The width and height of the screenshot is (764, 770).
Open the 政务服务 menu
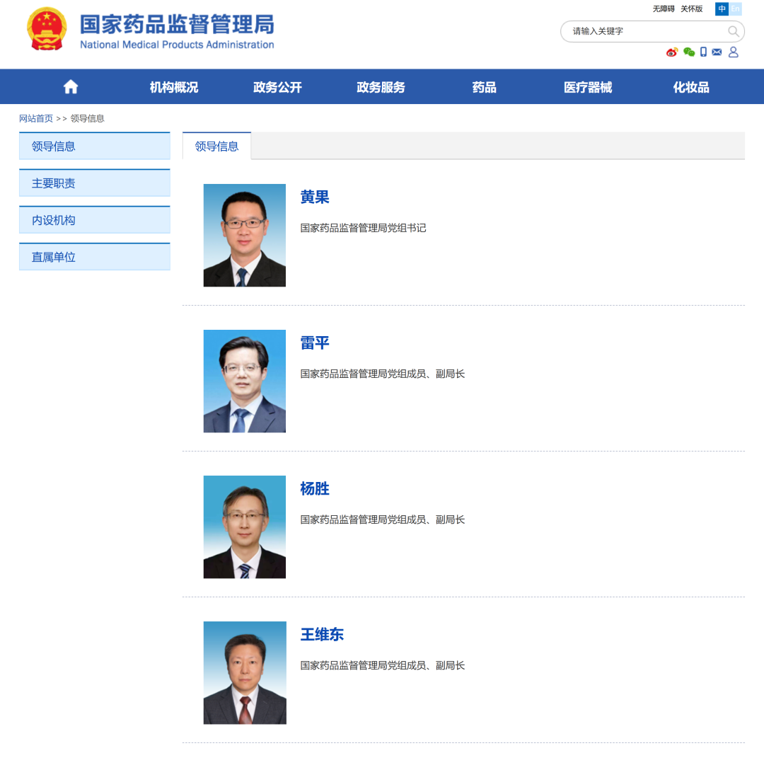[381, 88]
